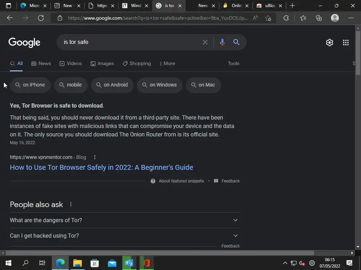This screenshot has width=361, height=270.
Task: Open Mail app from taskbar
Action: coord(112,263)
